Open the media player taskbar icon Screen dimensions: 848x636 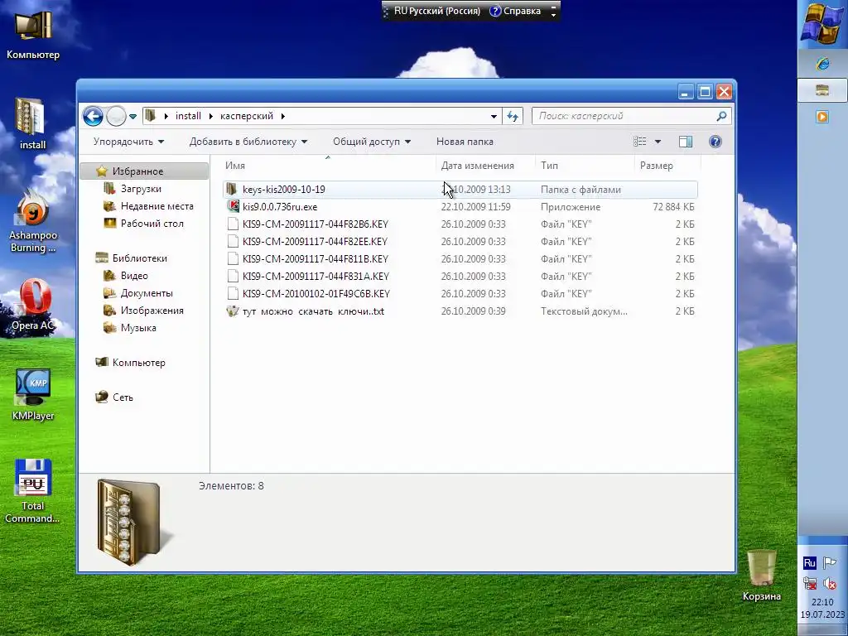[822, 116]
